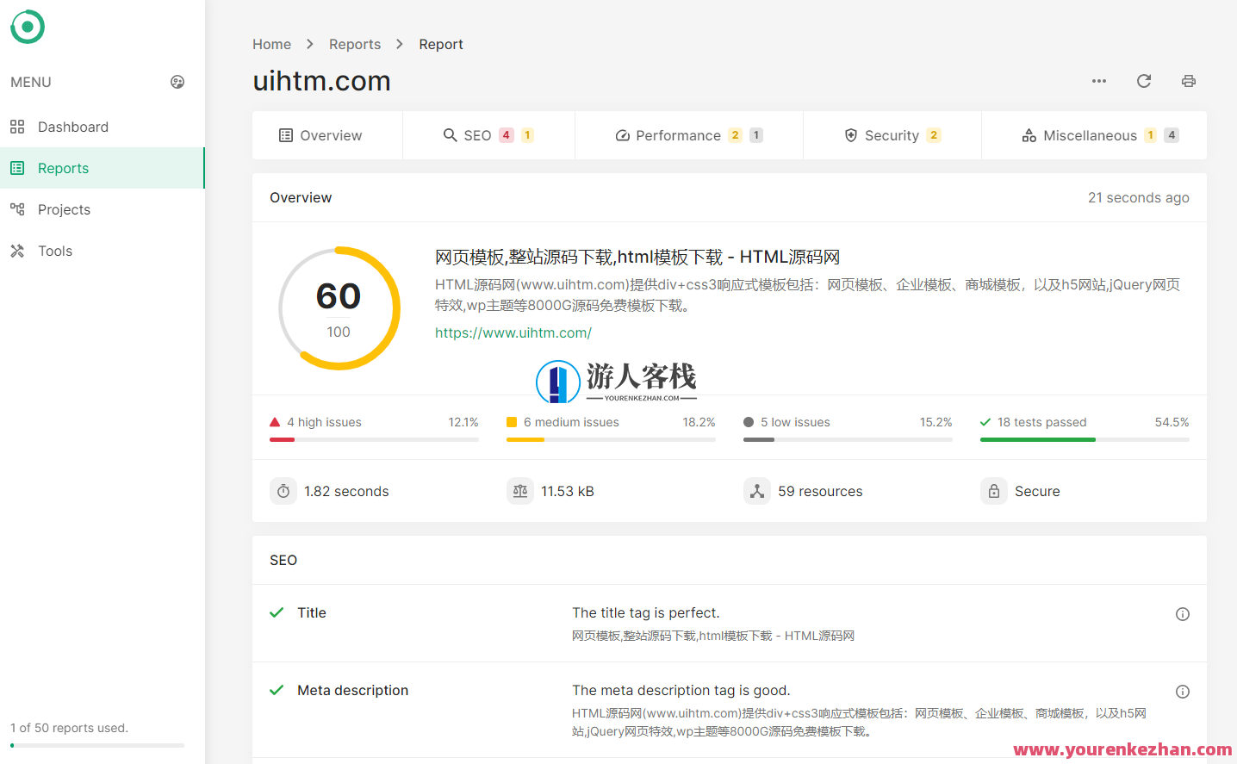Click the theme icon next to MENU
Image resolution: width=1237 pixels, height=764 pixels.
coord(177,82)
